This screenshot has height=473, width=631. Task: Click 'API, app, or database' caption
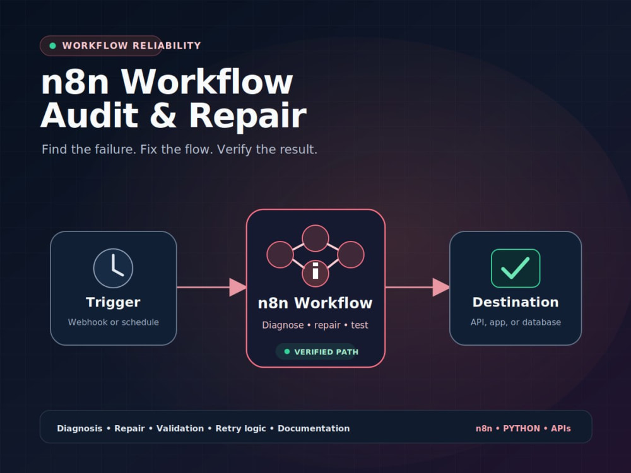coord(516,322)
